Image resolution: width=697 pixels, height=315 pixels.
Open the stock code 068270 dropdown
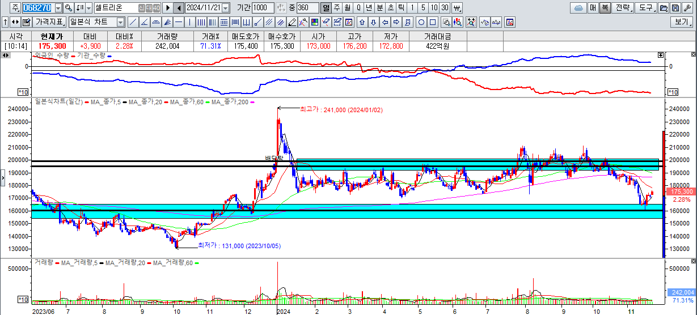click(58, 8)
